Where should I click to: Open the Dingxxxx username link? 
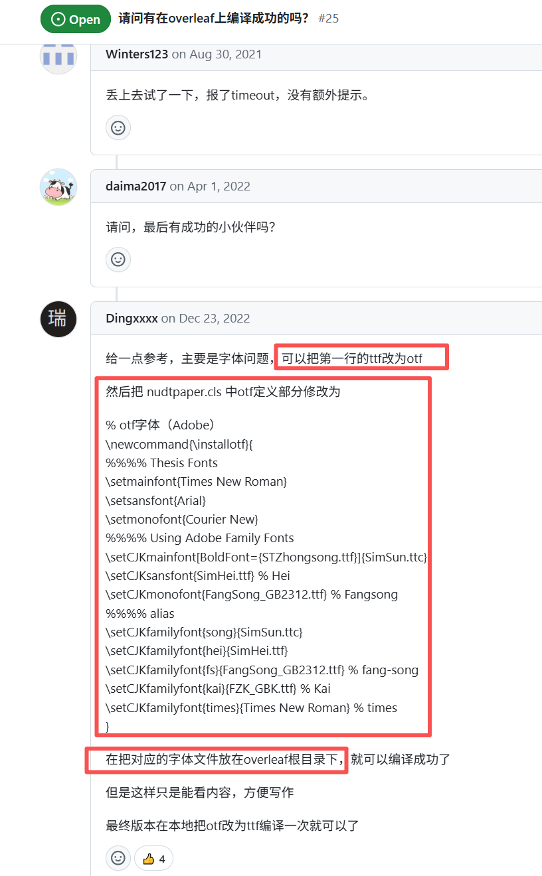(x=132, y=319)
